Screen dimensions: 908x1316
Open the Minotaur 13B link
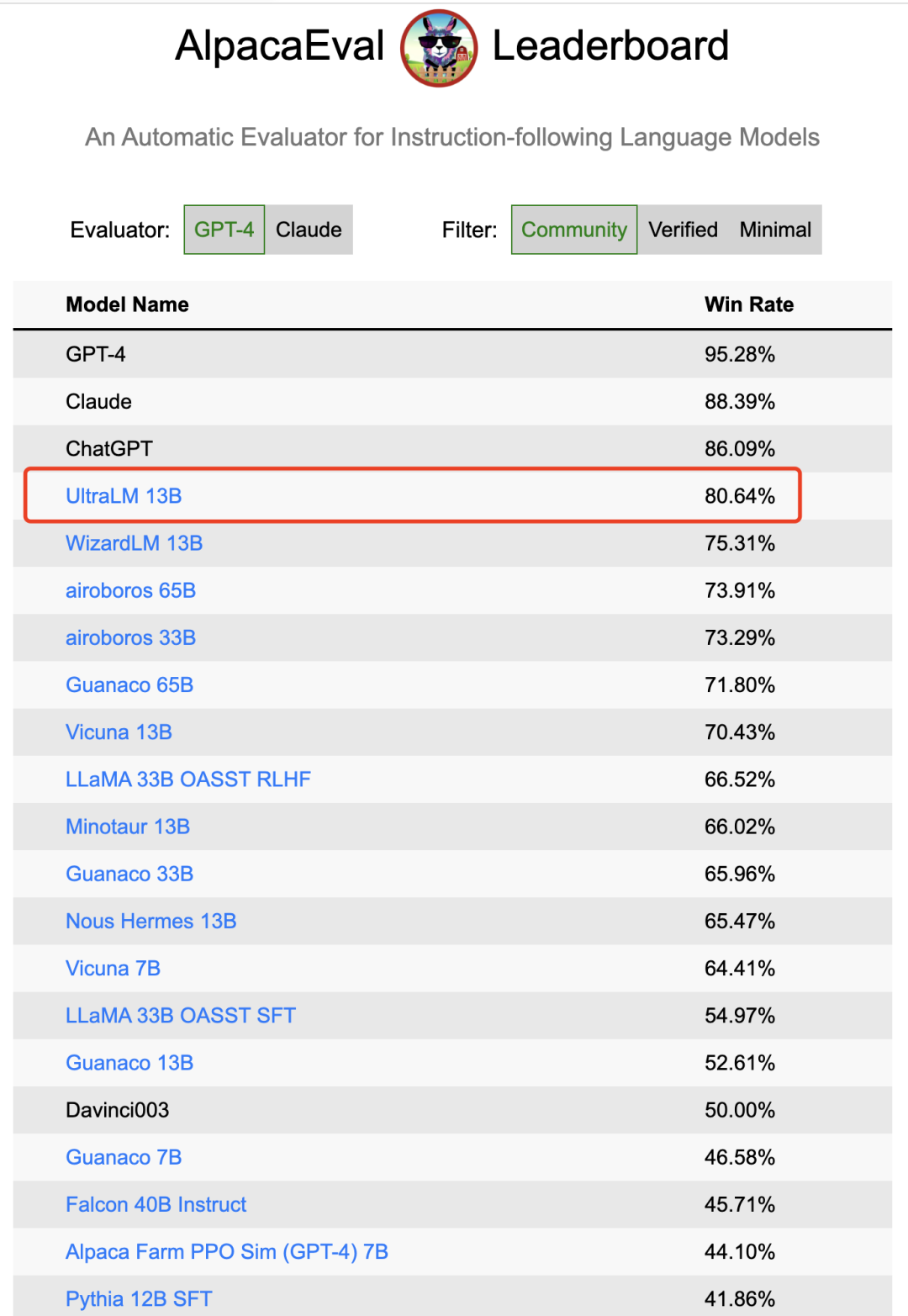128,827
